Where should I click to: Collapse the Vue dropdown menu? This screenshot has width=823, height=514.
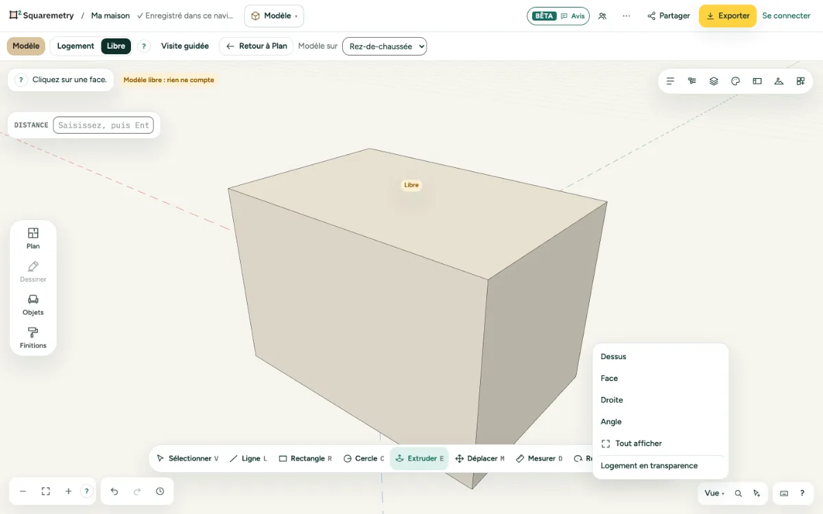tap(714, 493)
